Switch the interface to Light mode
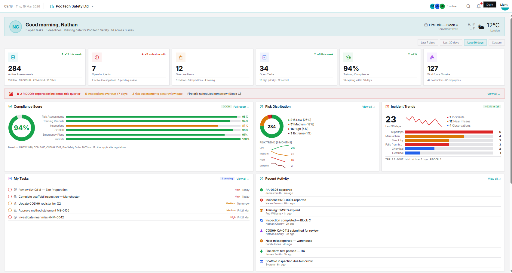Viewport: 512px width, 273px height. click(504, 5)
